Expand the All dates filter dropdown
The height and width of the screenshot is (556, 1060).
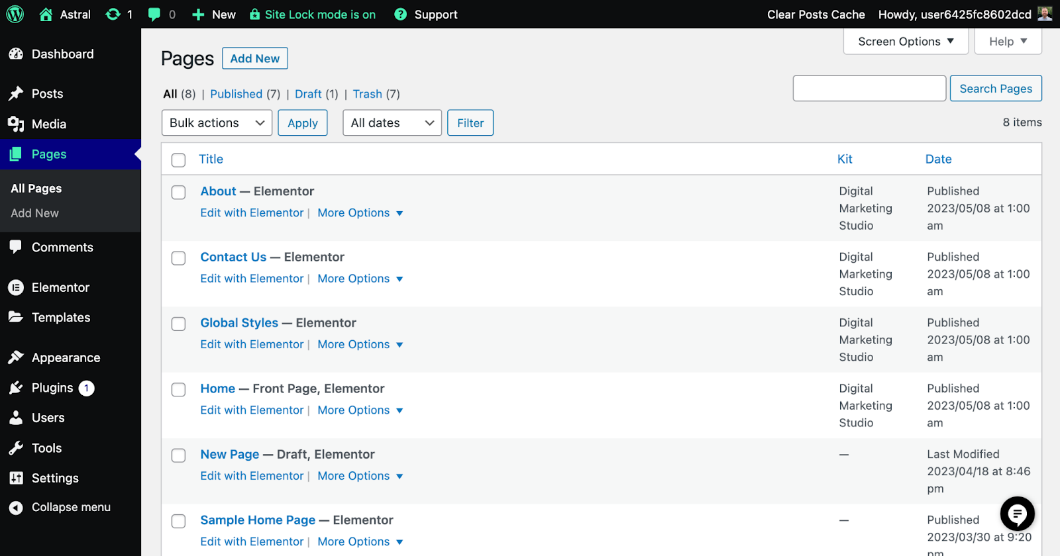pyautogui.click(x=392, y=123)
